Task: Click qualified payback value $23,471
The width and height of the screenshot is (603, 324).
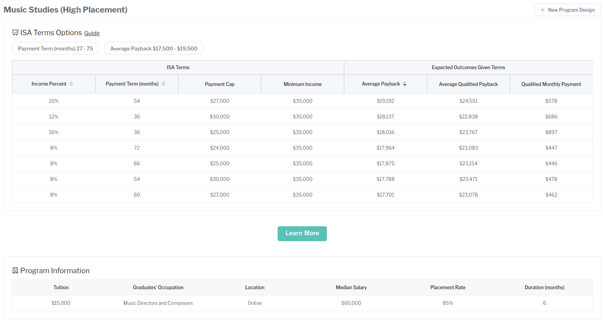Action: click(x=468, y=179)
